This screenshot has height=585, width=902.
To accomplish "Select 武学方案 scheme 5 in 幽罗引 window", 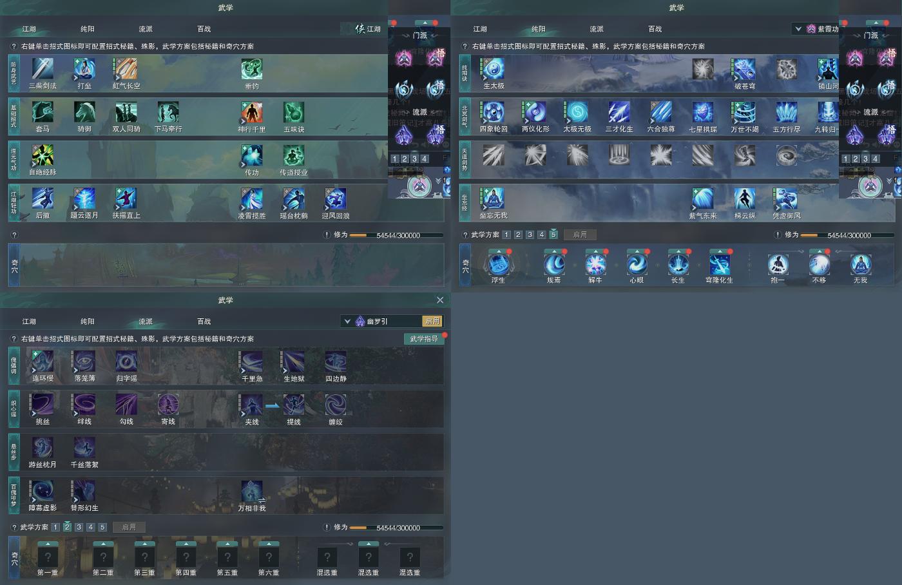I will point(102,527).
